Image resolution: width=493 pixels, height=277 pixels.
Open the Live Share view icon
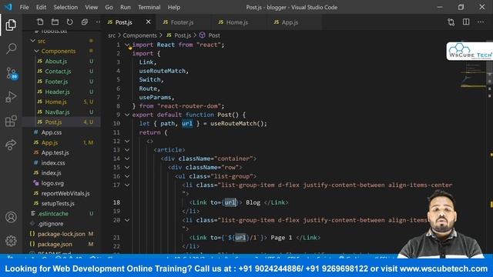pos(11,145)
